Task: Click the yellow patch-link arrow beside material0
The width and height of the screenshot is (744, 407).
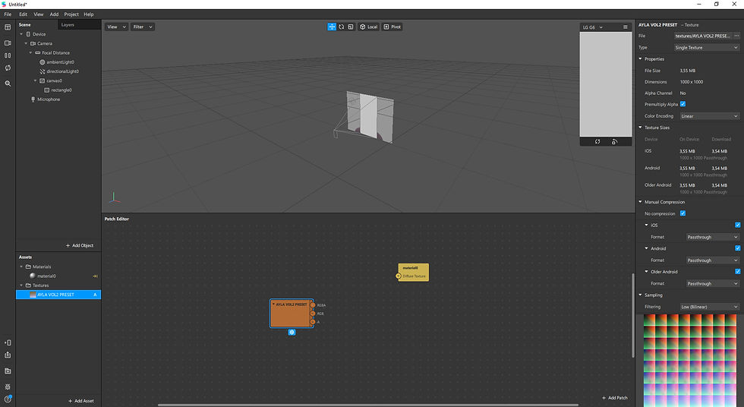Action: coord(95,276)
